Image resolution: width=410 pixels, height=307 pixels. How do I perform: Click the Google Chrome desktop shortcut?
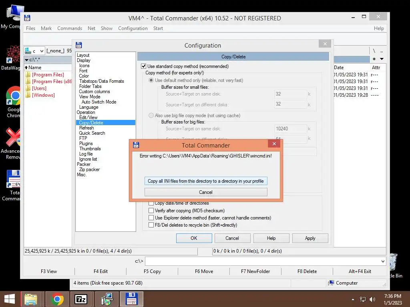coord(13,102)
